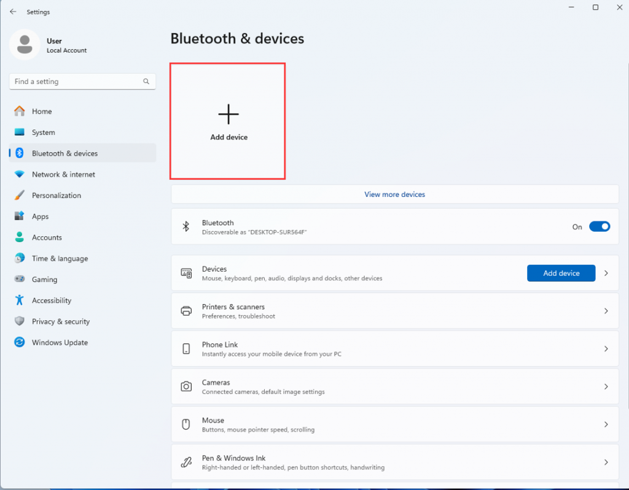The height and width of the screenshot is (490, 629).
Task: Click View more devices link
Action: pyautogui.click(x=395, y=194)
